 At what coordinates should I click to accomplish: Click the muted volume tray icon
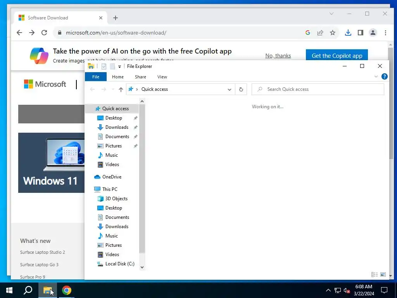tap(347, 291)
